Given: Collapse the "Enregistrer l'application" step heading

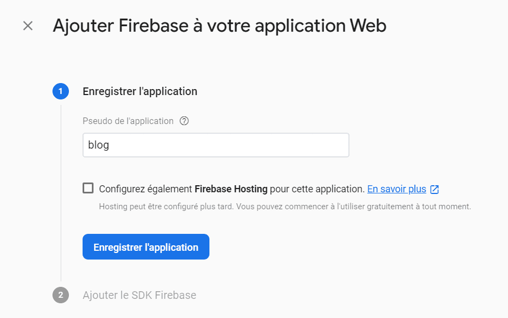Looking at the screenshot, I should coord(140,91).
